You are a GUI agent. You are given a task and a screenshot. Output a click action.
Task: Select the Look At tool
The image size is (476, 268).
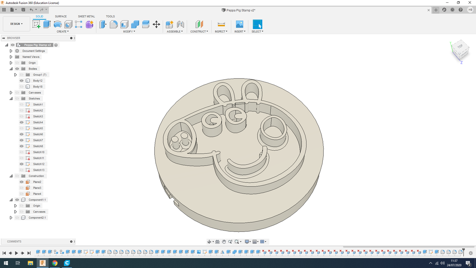click(x=217, y=241)
